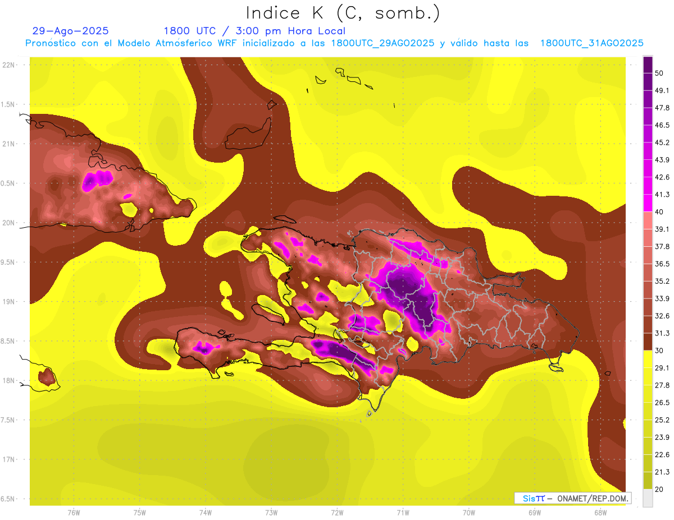Image resolution: width=674 pixels, height=520 pixels.
Task: Click the "43.9" color scale value
Action: coord(662,160)
